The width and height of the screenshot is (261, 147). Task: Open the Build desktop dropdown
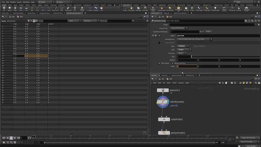point(46,2)
